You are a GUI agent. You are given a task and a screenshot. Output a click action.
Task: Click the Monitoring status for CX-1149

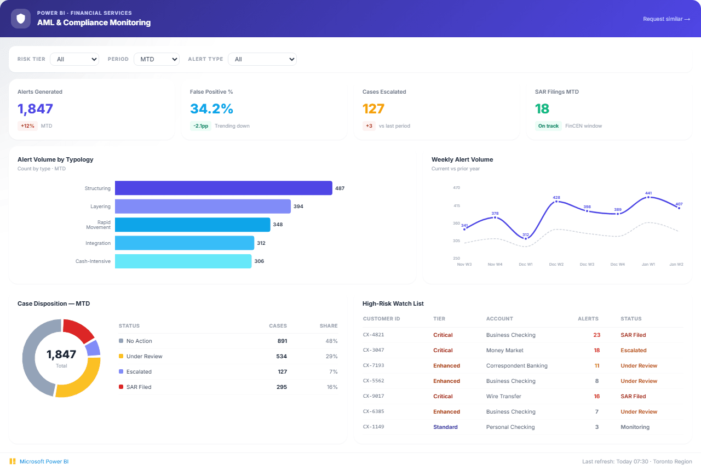635,427
